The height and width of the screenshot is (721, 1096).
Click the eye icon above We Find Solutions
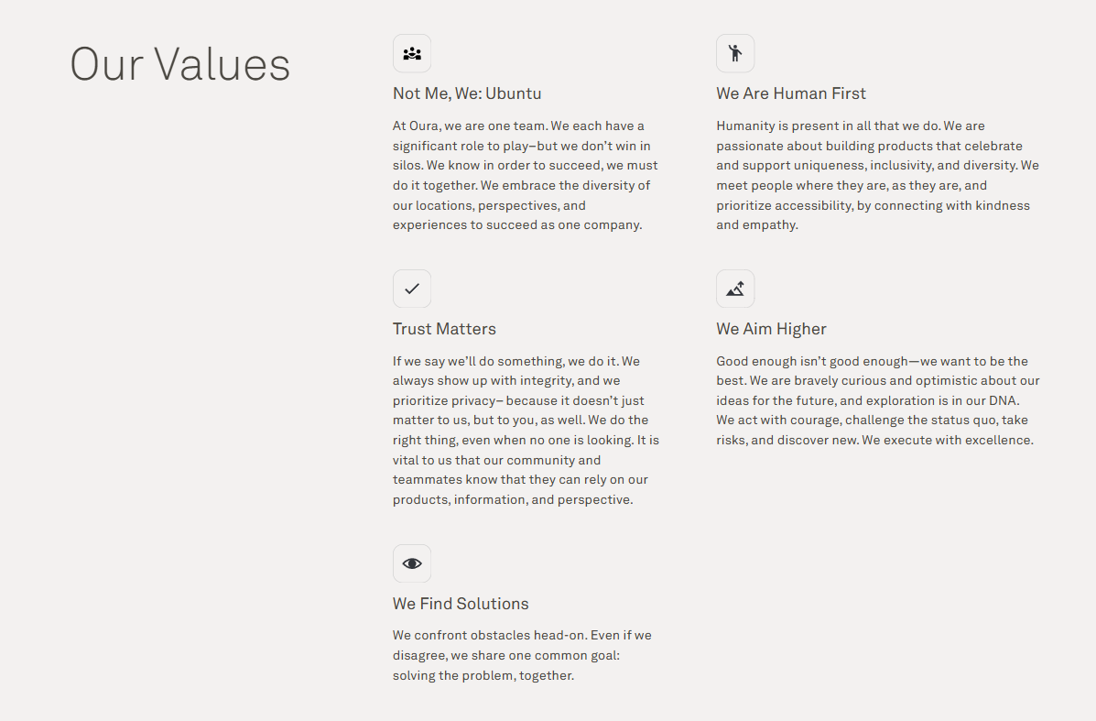(x=412, y=563)
